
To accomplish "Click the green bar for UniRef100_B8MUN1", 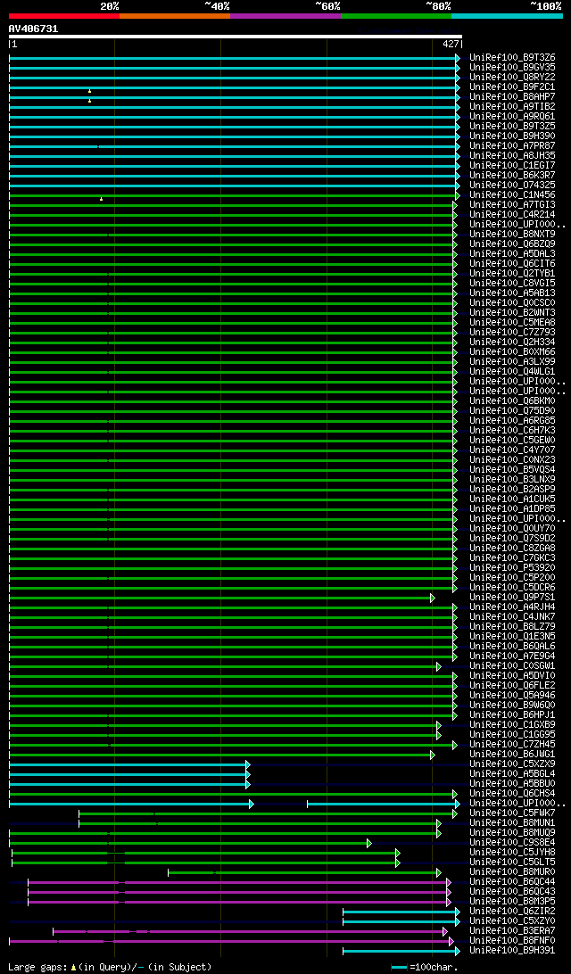I will click(259, 823).
